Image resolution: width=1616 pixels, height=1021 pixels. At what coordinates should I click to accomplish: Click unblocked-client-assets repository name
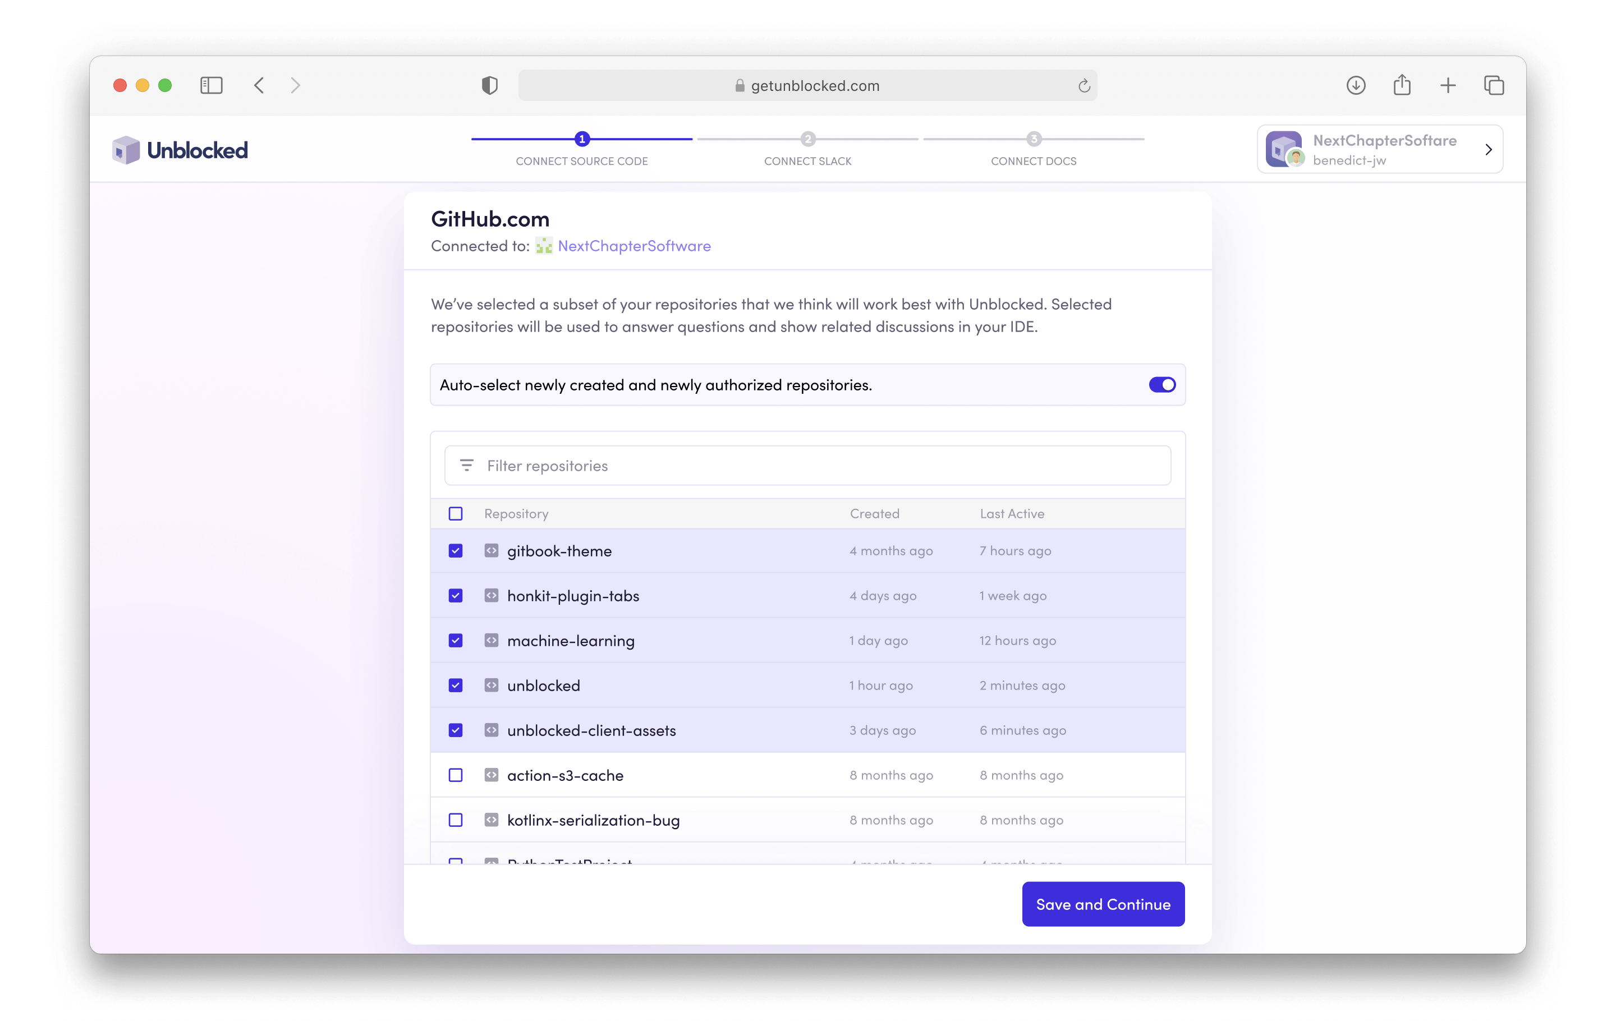(x=591, y=730)
